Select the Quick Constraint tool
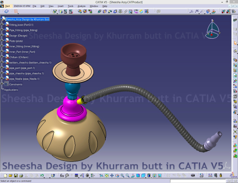This screenshot has width=238, height=183. [x=131, y=12]
